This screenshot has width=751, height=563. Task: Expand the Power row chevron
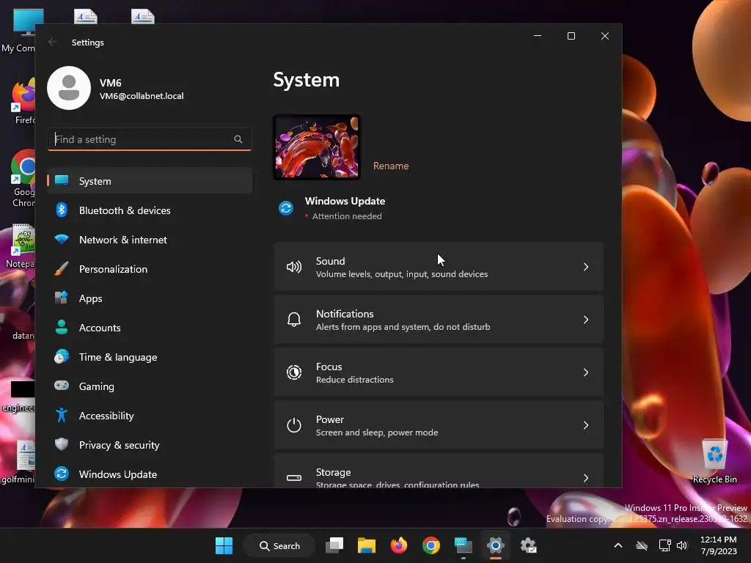tap(586, 425)
